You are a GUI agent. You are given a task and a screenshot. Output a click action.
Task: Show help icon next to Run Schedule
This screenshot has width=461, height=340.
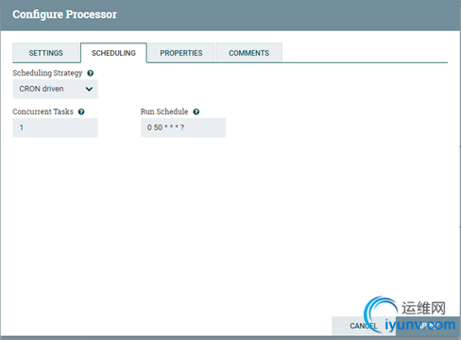196,111
